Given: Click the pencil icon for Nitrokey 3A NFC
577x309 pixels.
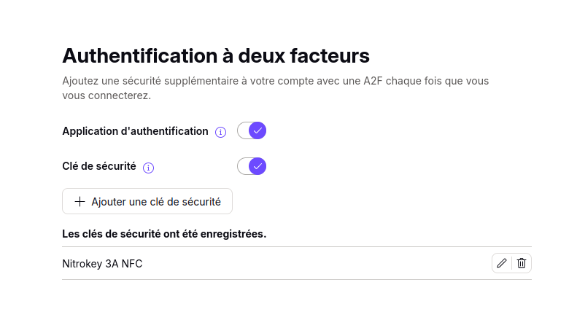Looking at the screenshot, I should (x=502, y=263).
